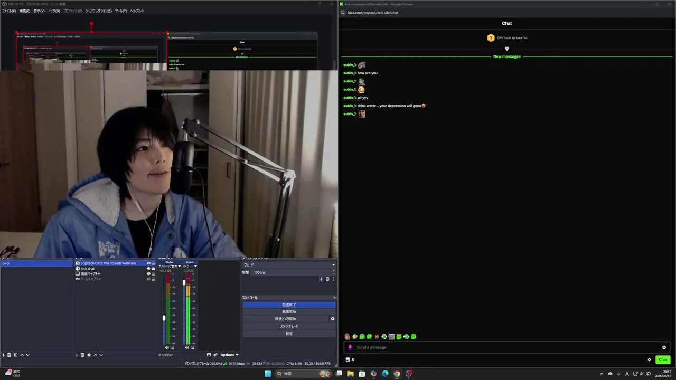
Task: Move source down in the sources list
Action: click(101, 355)
